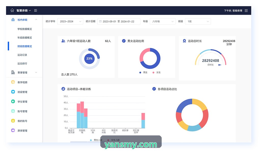Click the 账号管理 teal icon

[x=13, y=111]
